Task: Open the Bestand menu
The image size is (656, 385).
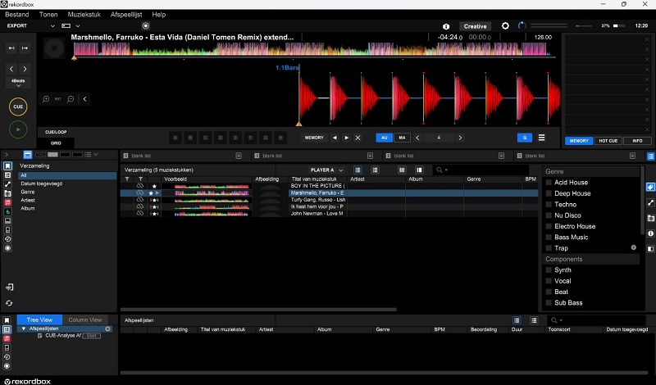Action: coord(17,14)
